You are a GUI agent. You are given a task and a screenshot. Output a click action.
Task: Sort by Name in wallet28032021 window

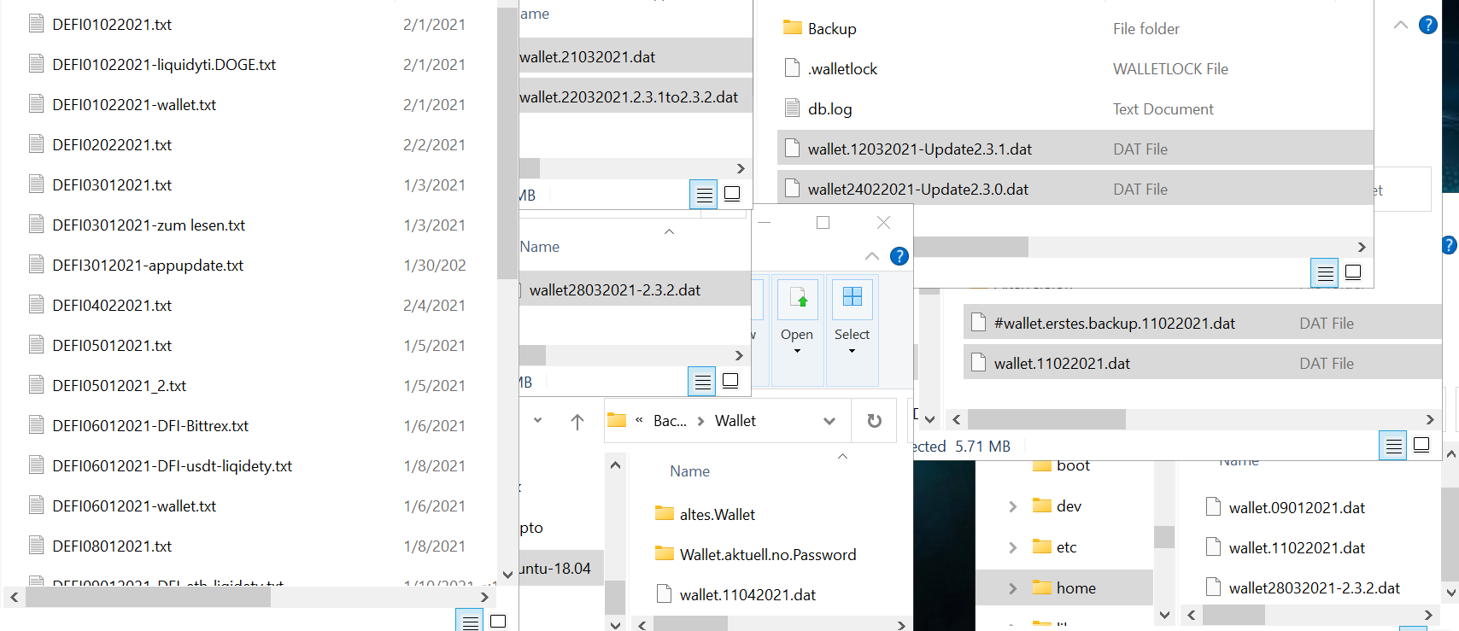540,246
